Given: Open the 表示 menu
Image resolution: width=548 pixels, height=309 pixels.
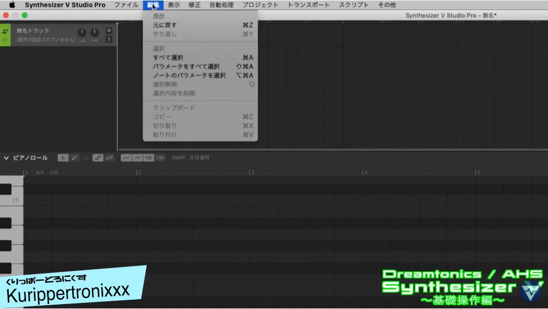Looking at the screenshot, I should tap(174, 5).
